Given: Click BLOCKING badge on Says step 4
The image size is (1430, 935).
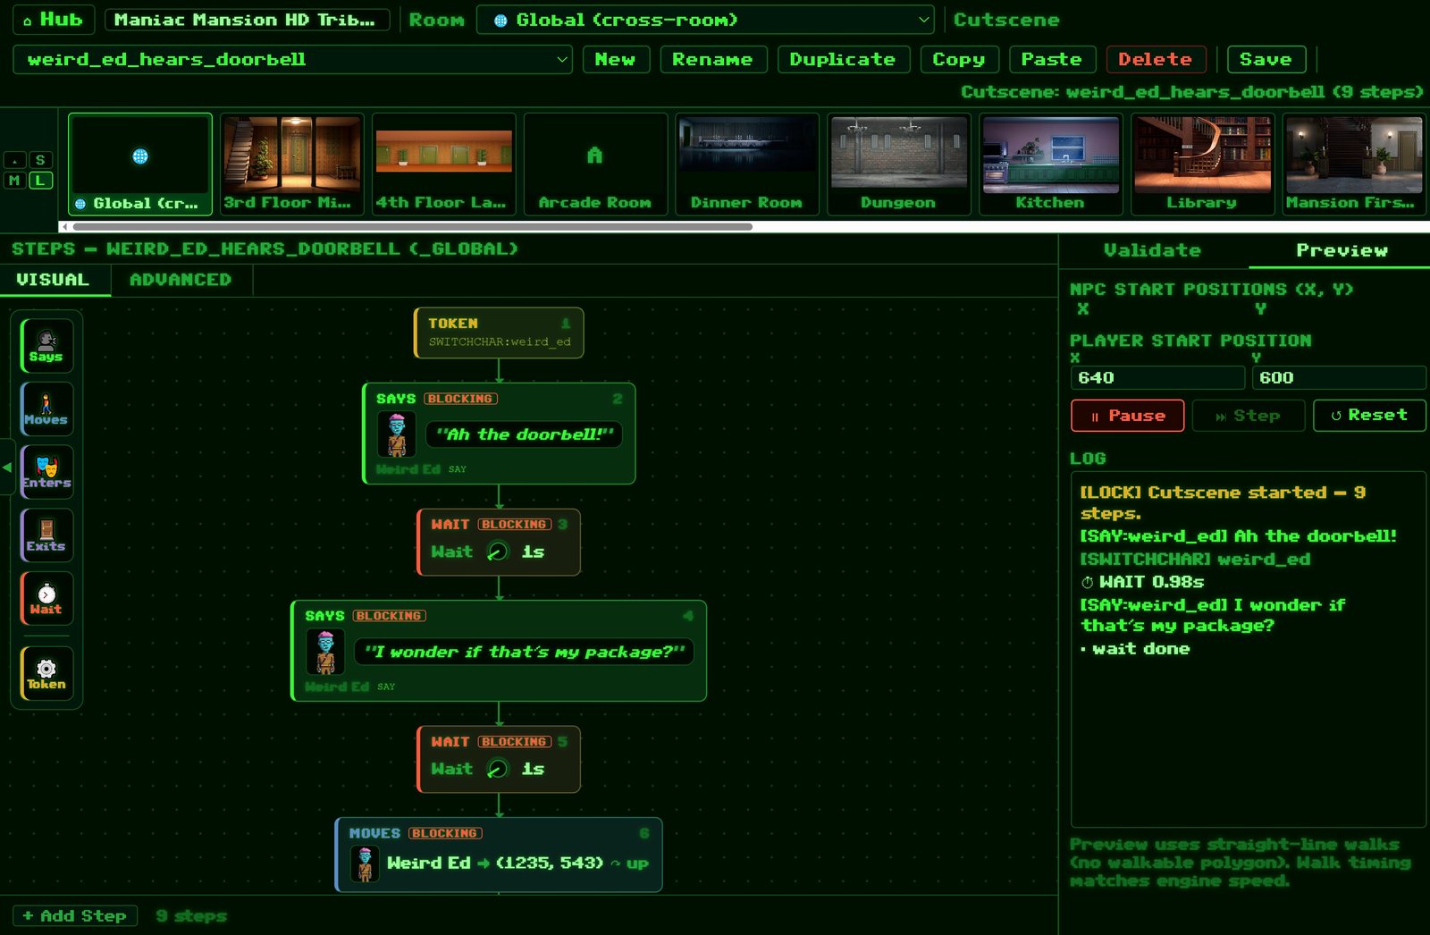Looking at the screenshot, I should tap(390, 616).
